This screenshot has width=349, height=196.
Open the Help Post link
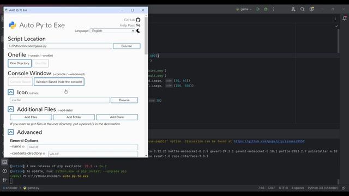pyautogui.click(x=127, y=26)
